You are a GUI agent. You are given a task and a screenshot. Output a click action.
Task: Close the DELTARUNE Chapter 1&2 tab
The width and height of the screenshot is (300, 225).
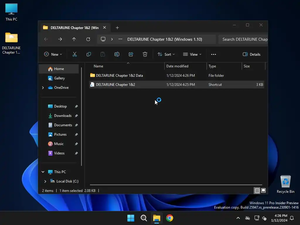click(x=105, y=28)
